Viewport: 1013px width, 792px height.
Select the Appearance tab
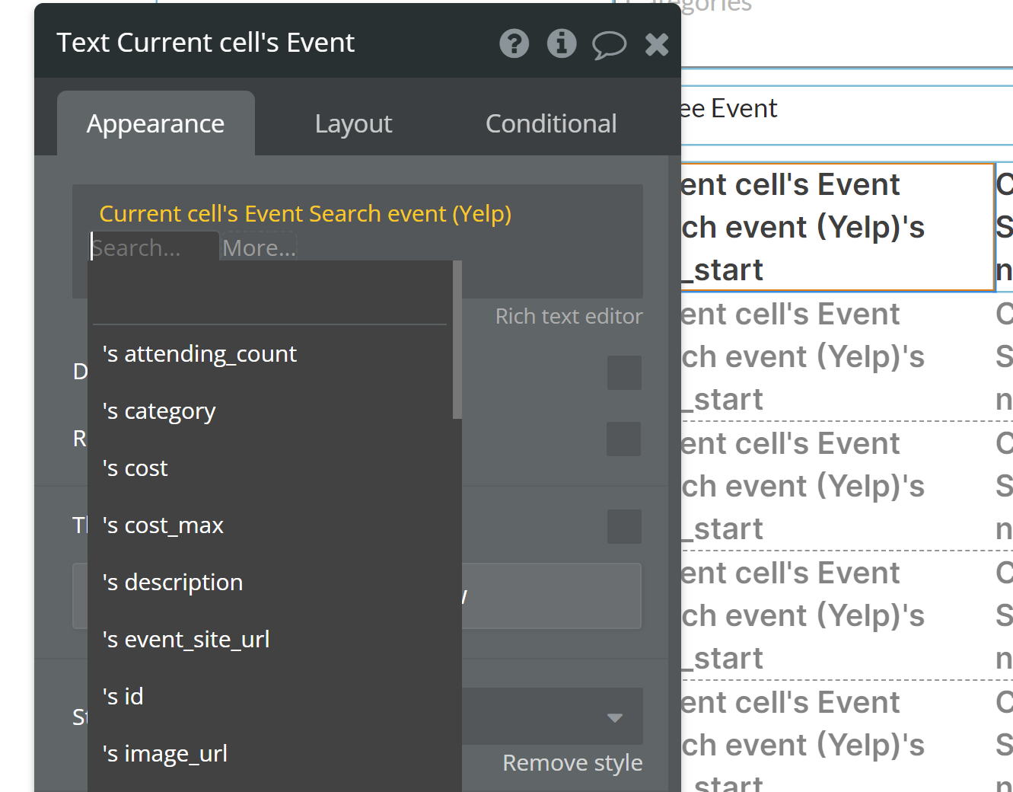155,123
